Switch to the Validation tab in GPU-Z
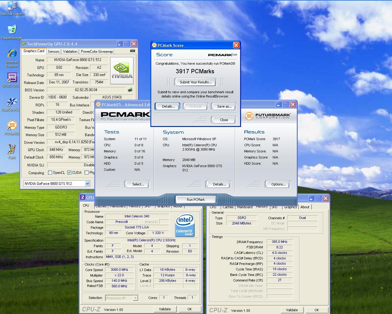Screen dimensions: 392x314 [70, 52]
